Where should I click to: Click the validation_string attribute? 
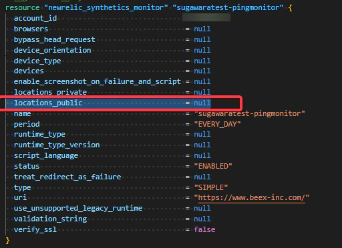[x=50, y=219]
